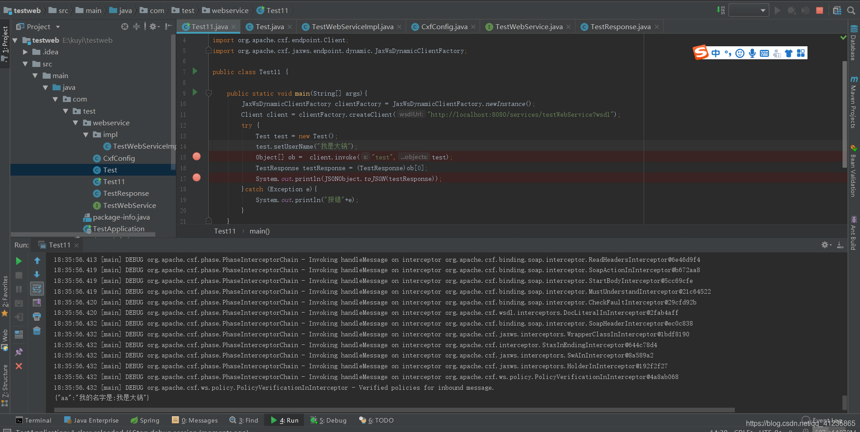Clear all console output with trash icon
Viewport: 860px width, 432px height.
(x=37, y=331)
